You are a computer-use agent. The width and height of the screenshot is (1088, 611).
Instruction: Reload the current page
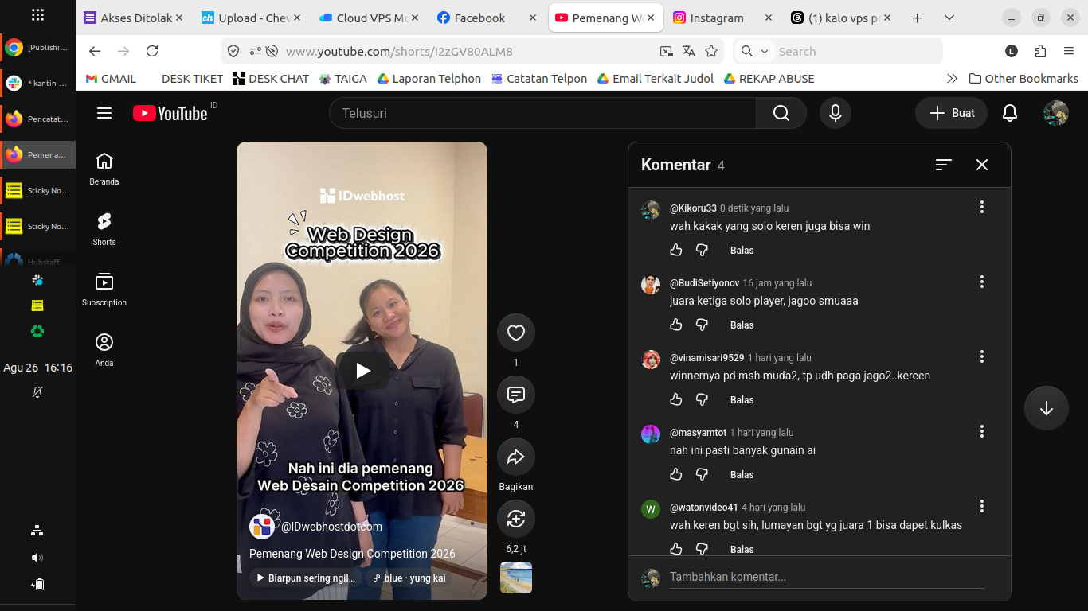[152, 51]
